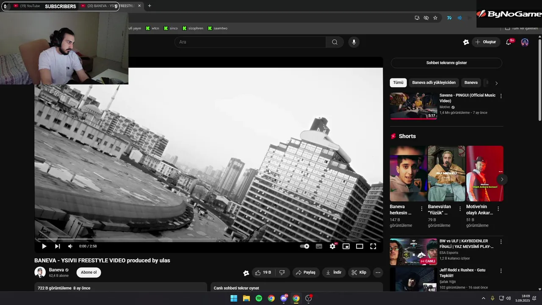
Task: Expand filter chips with right arrow
Action: 496,83
